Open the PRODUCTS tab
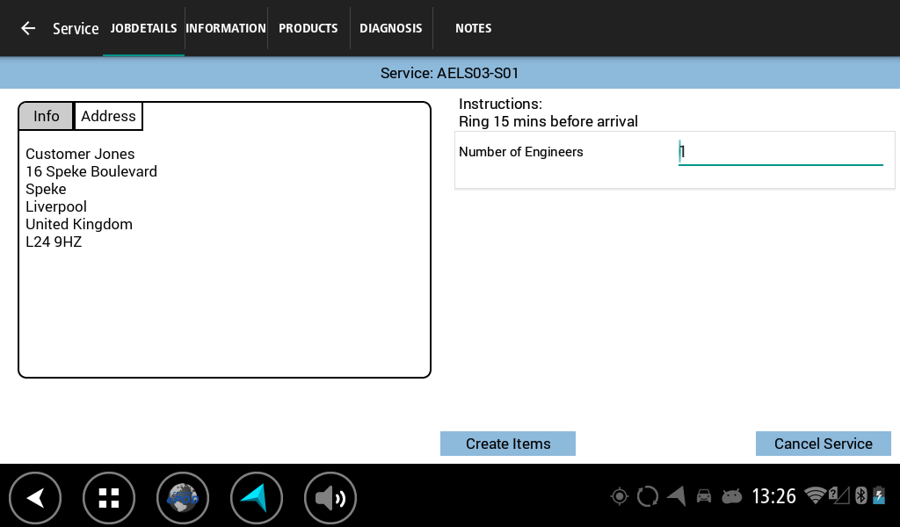Screen dimensions: 900x527 [x=308, y=28]
